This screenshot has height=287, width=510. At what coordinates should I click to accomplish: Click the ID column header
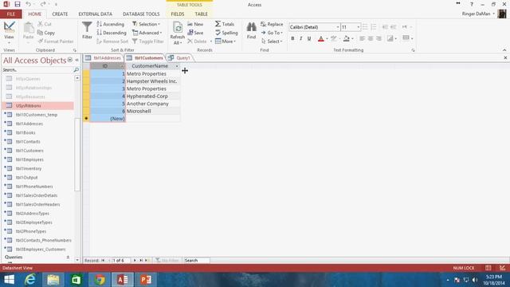click(x=108, y=66)
